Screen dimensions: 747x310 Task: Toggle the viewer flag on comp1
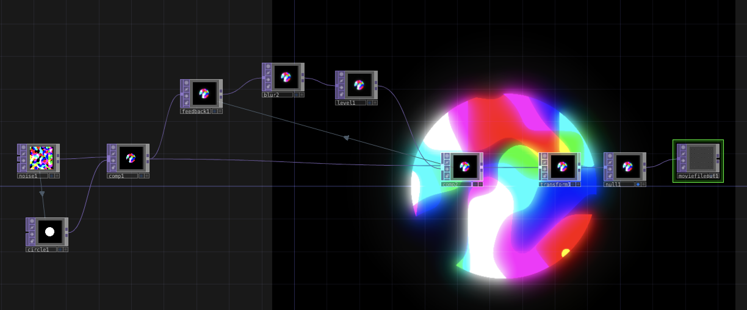pyautogui.click(x=113, y=147)
